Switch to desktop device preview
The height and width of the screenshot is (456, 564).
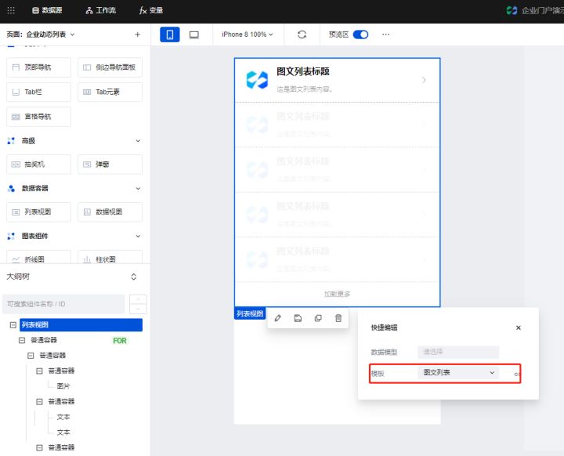click(x=194, y=34)
